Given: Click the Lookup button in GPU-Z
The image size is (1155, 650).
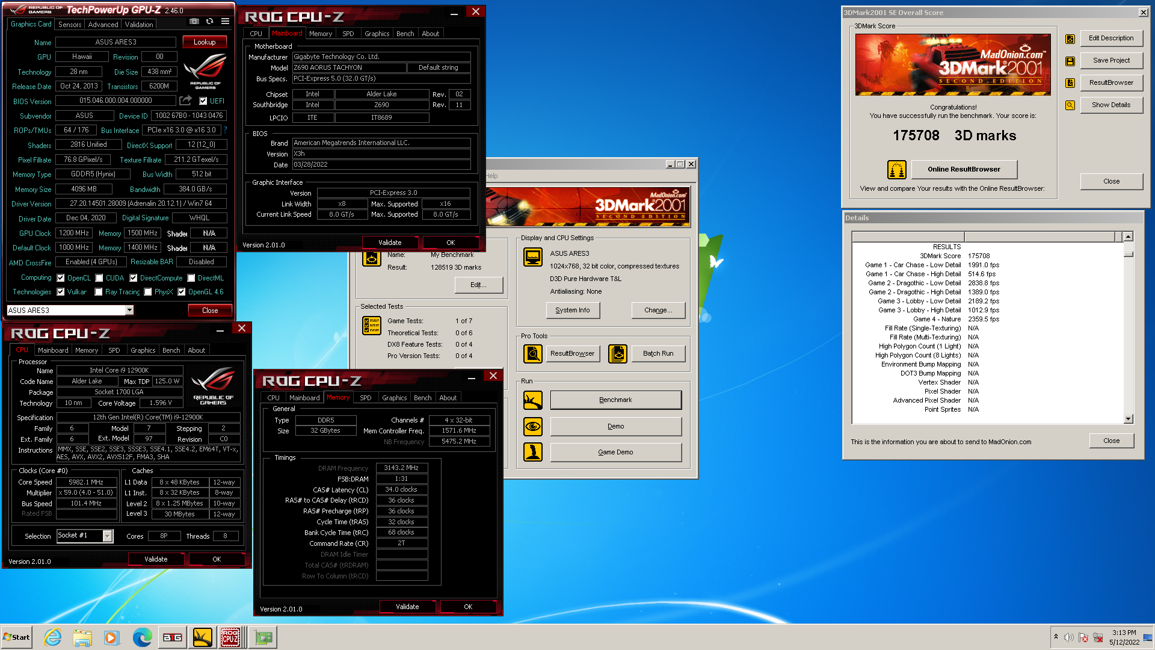Looking at the screenshot, I should pyautogui.click(x=205, y=42).
